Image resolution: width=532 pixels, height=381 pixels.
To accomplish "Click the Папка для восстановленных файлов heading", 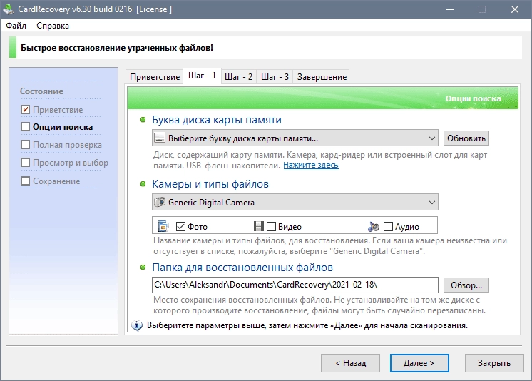I will click(242, 268).
